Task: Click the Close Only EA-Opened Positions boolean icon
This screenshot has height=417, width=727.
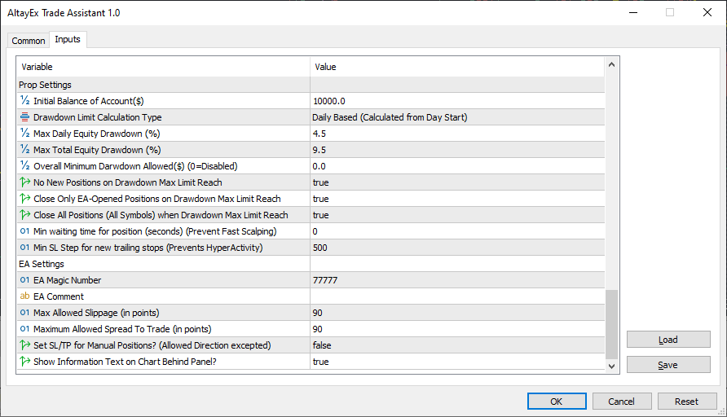Action: pos(24,198)
